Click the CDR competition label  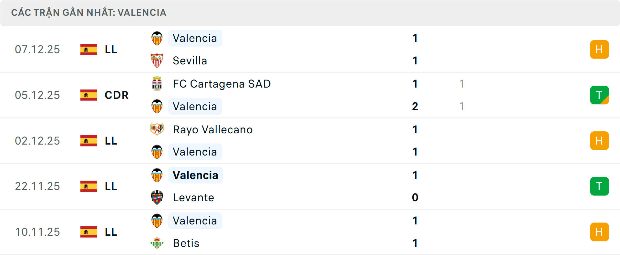117,95
